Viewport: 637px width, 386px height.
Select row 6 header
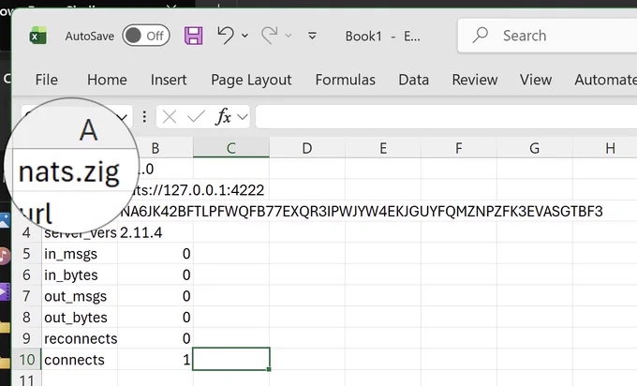click(x=27, y=275)
